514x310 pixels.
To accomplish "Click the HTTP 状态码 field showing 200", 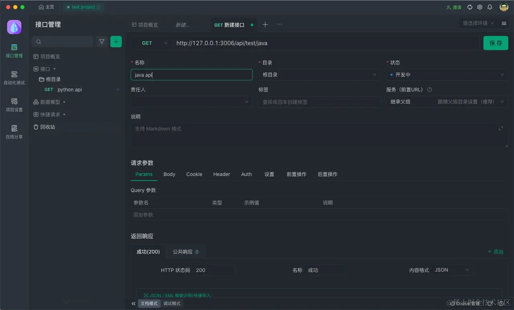I will tap(213, 270).
